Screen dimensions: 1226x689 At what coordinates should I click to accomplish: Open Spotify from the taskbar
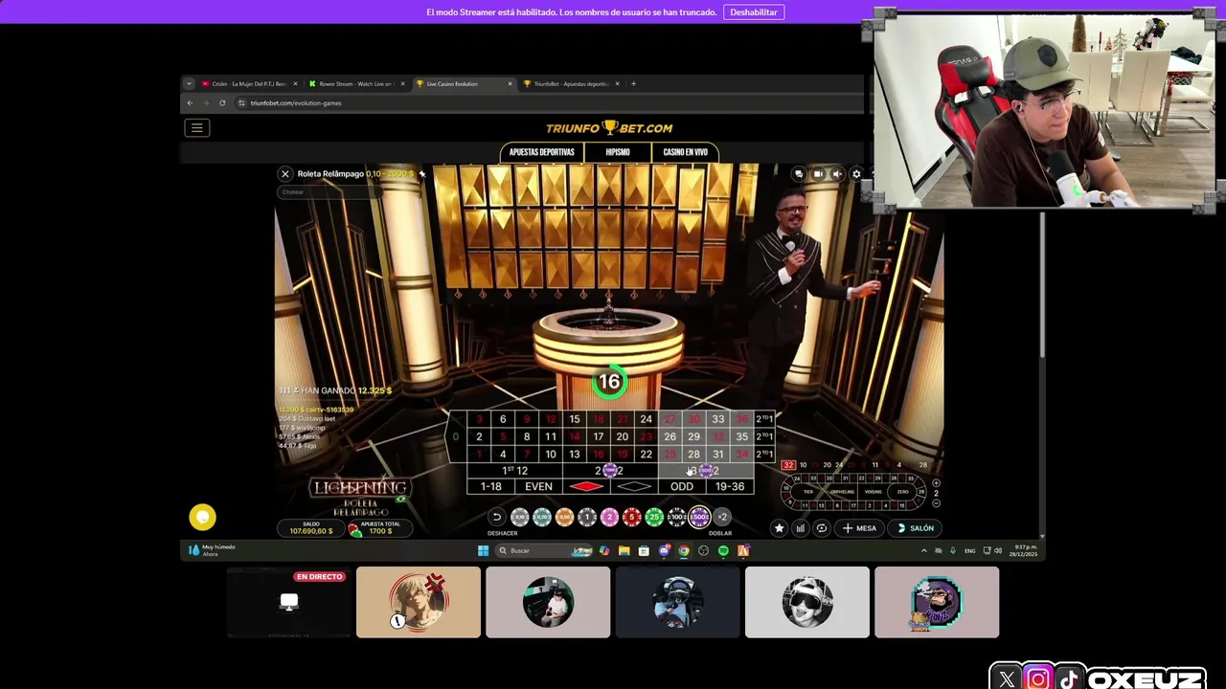click(723, 550)
